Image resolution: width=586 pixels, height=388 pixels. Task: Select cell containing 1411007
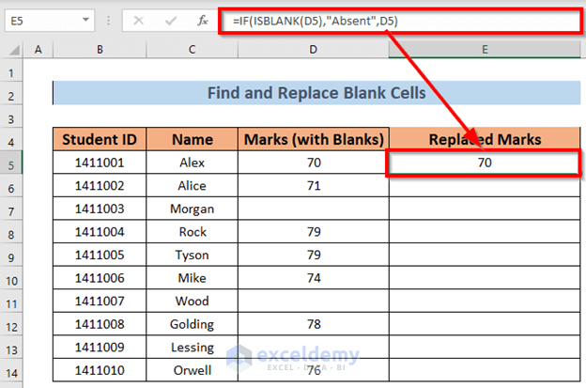[100, 301]
